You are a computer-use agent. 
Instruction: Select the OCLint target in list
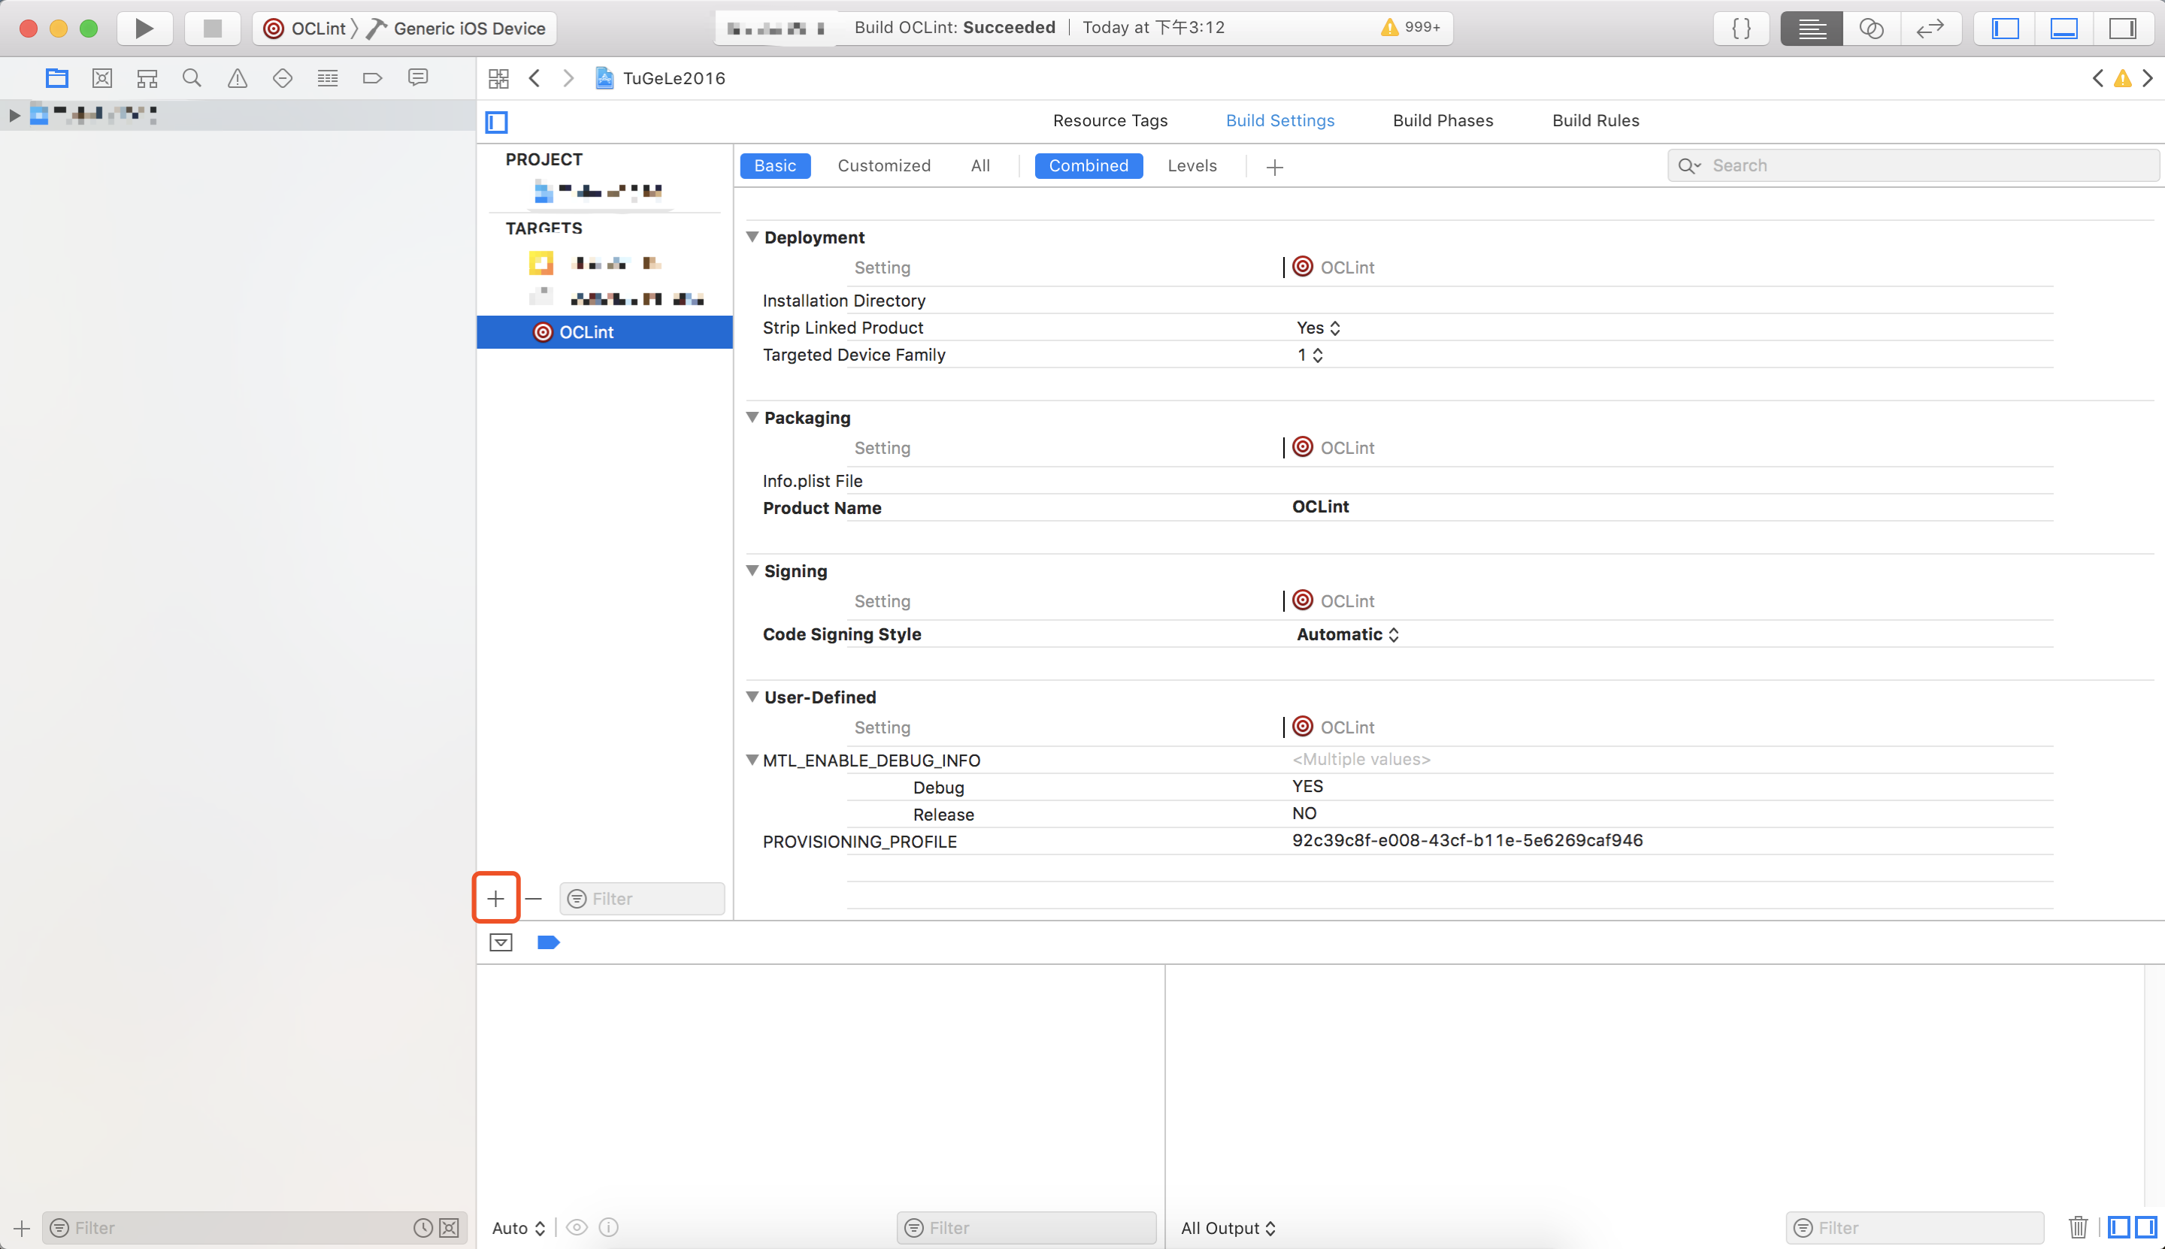pos(586,332)
